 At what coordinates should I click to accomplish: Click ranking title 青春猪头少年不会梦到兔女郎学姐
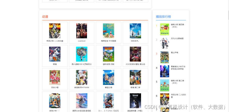pyautogui.click(x=178, y=68)
